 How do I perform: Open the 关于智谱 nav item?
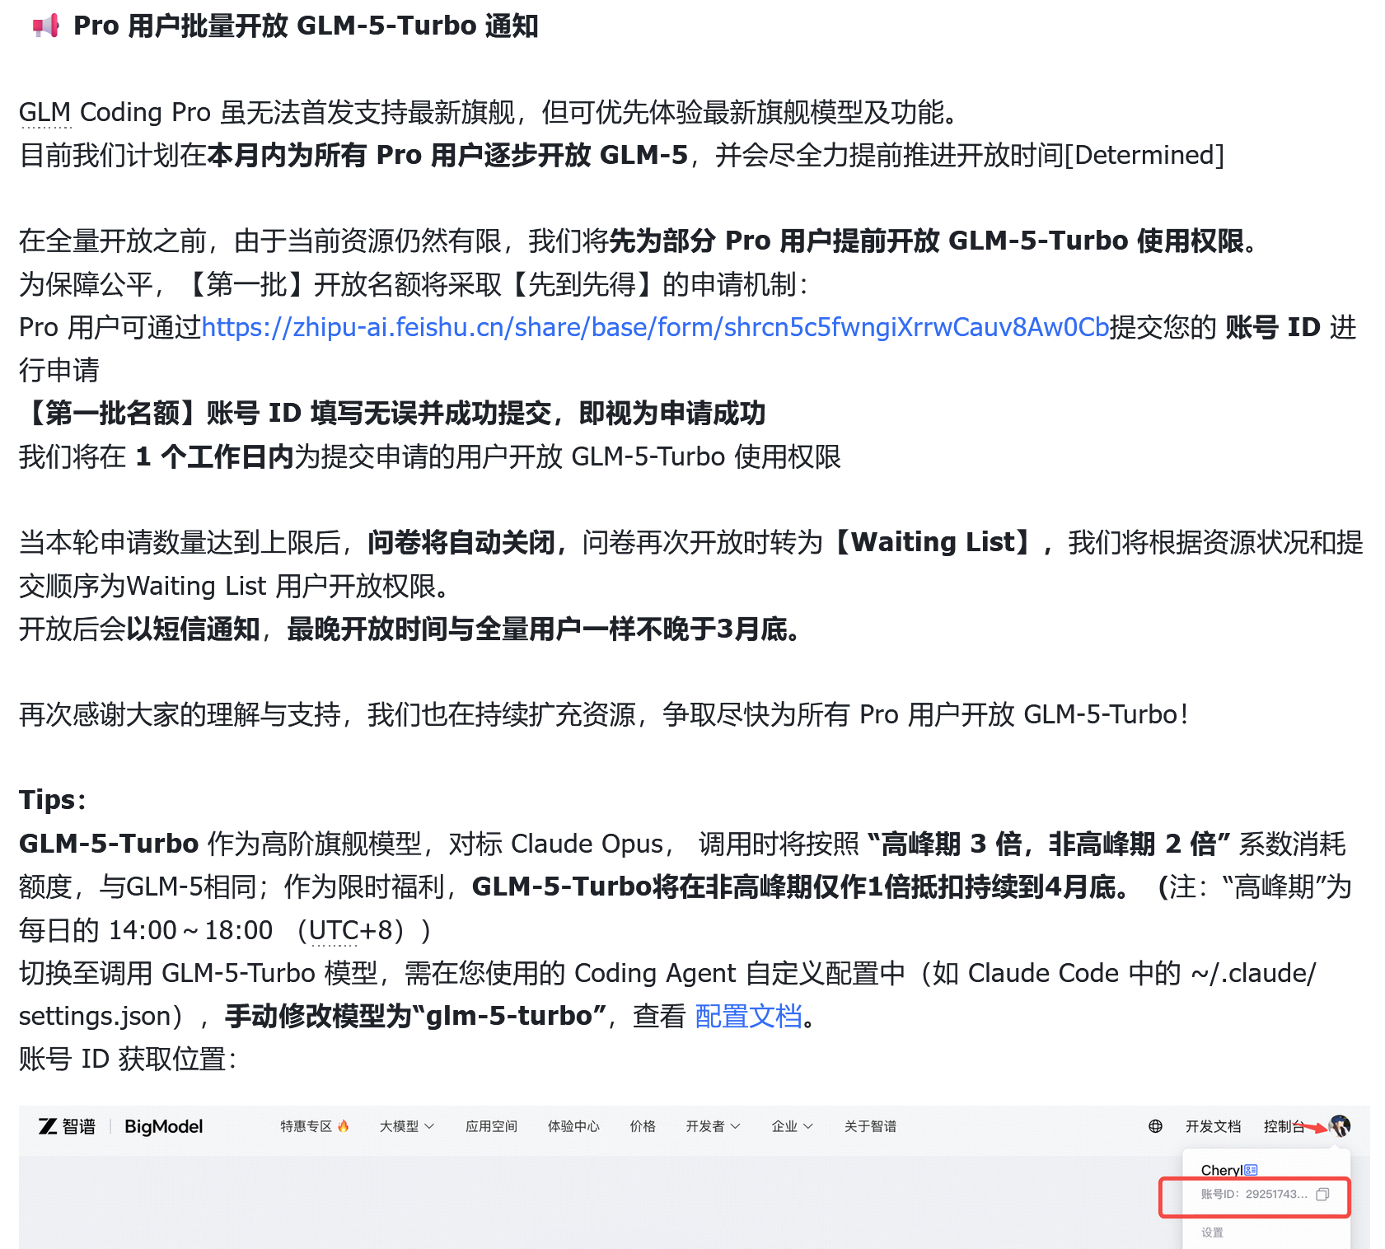870,1126
